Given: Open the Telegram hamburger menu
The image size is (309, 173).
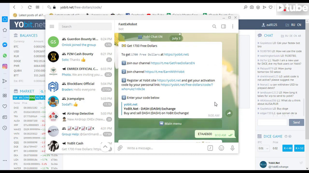Looking at the screenshot, I should [52, 26].
